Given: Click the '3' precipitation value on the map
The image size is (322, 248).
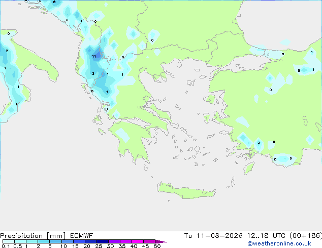Looking at the screenshot, I should (x=93, y=74).
